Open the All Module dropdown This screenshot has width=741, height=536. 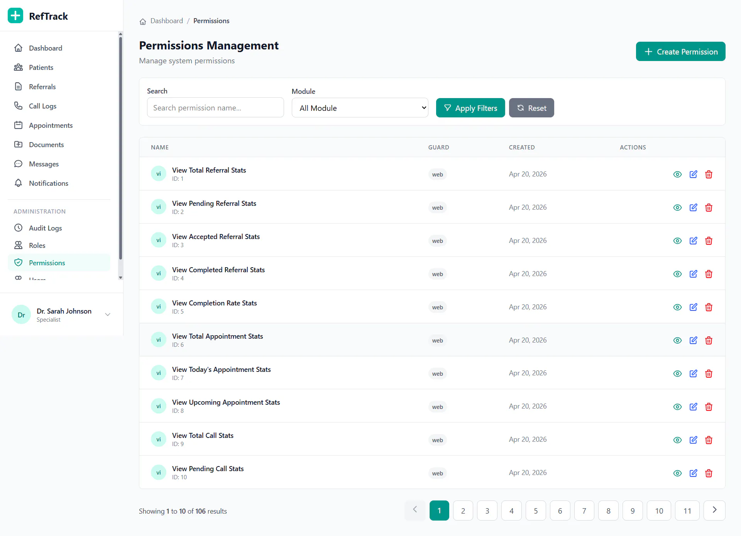tap(360, 108)
